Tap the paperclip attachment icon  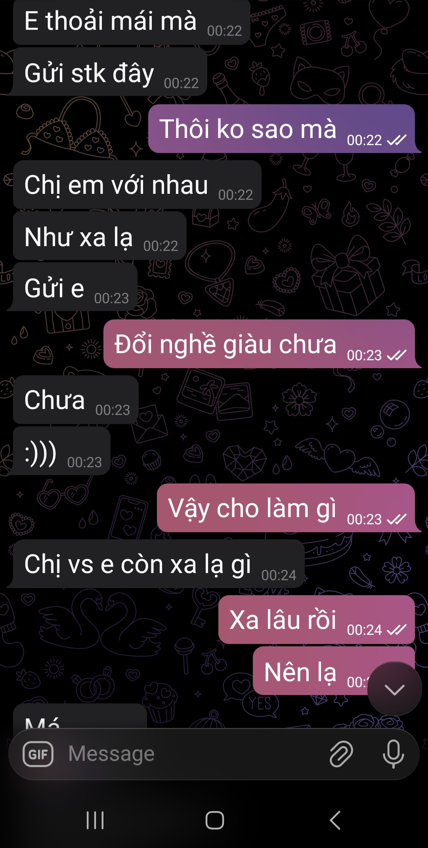(341, 754)
